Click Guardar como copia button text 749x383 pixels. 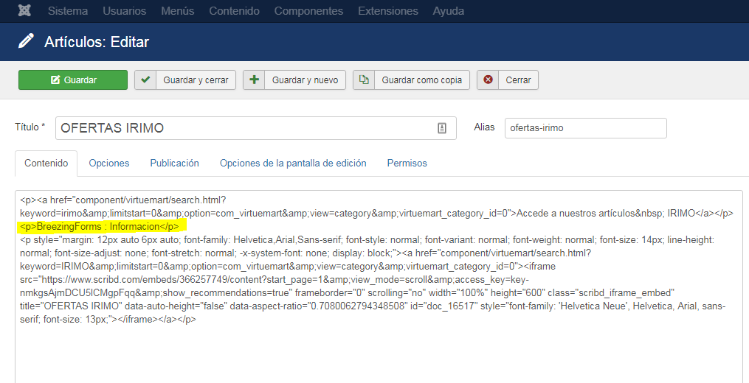point(422,80)
